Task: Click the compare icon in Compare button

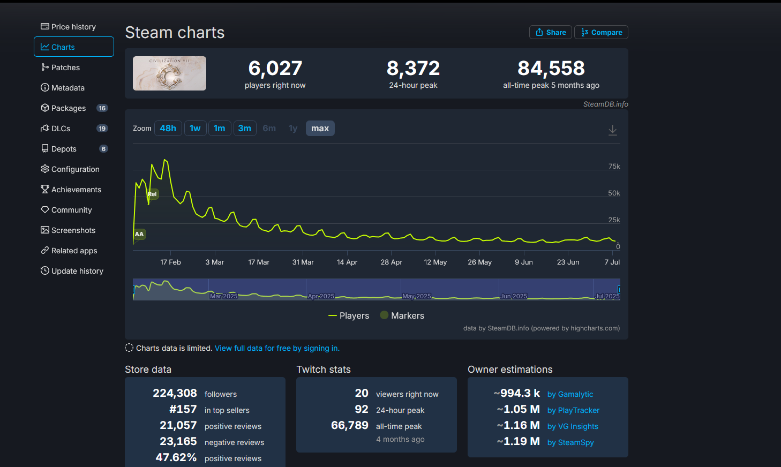Action: [x=584, y=32]
